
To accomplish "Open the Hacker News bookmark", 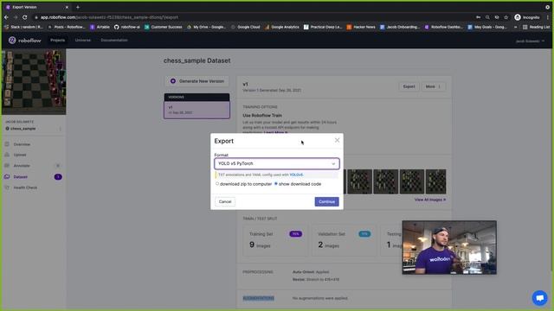I will (361, 27).
